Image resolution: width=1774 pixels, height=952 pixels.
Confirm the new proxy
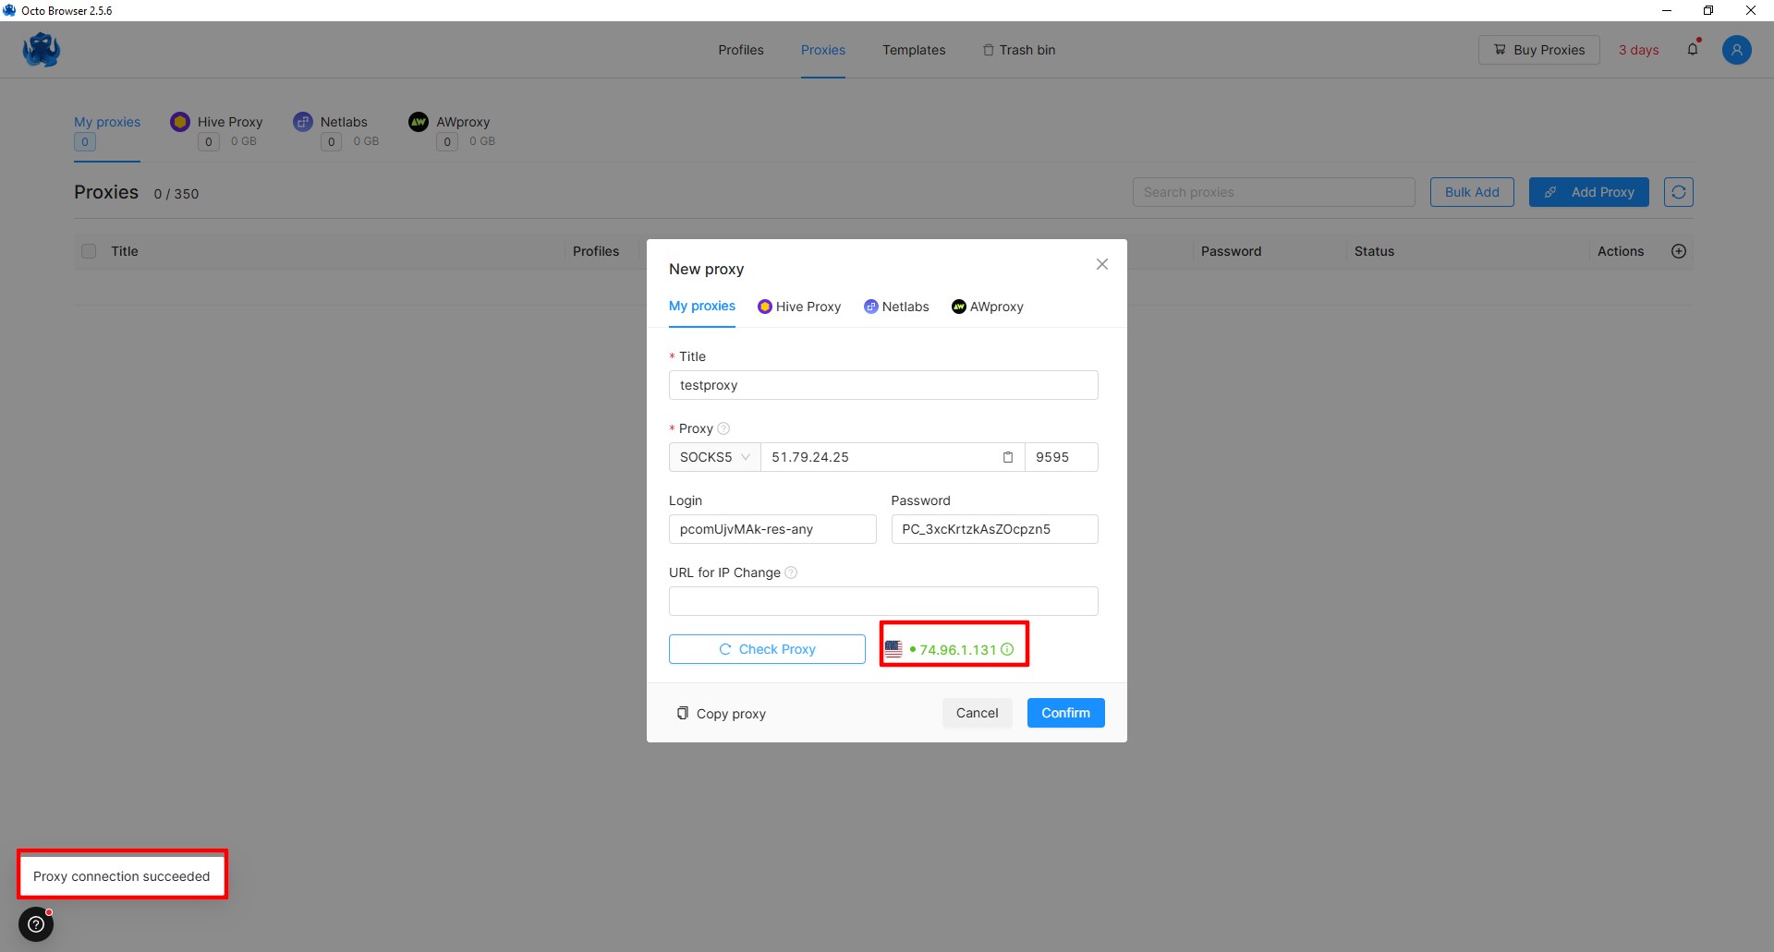coord(1065,713)
